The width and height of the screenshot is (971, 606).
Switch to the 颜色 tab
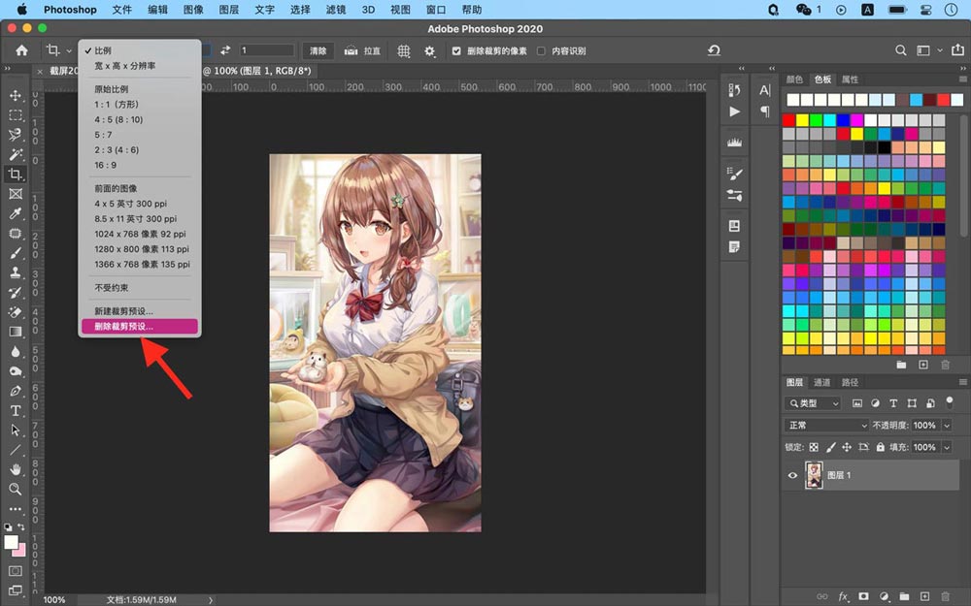click(x=794, y=80)
